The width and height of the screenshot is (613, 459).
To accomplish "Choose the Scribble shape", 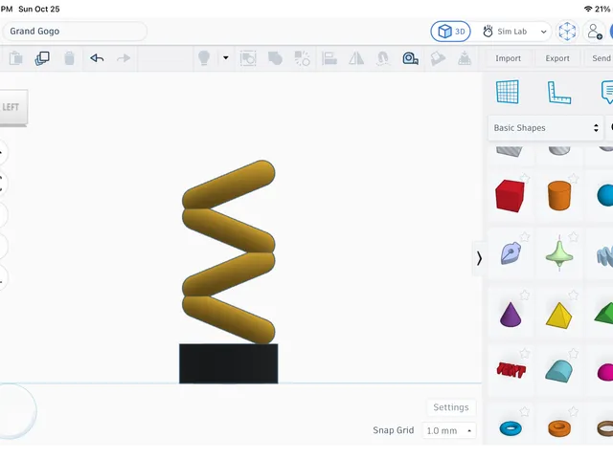I will pos(511,253).
